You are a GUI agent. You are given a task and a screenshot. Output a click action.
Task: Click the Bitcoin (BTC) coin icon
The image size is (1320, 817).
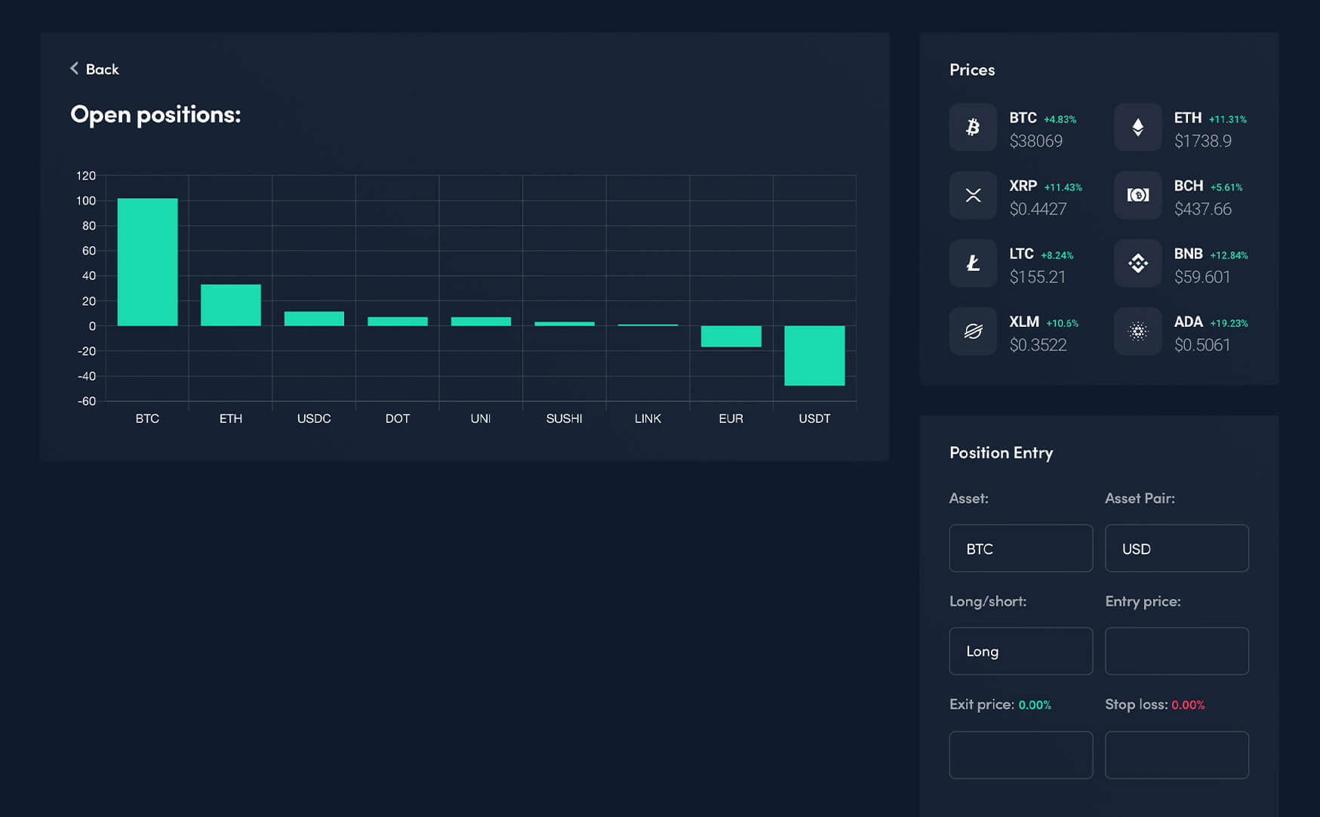click(x=973, y=127)
